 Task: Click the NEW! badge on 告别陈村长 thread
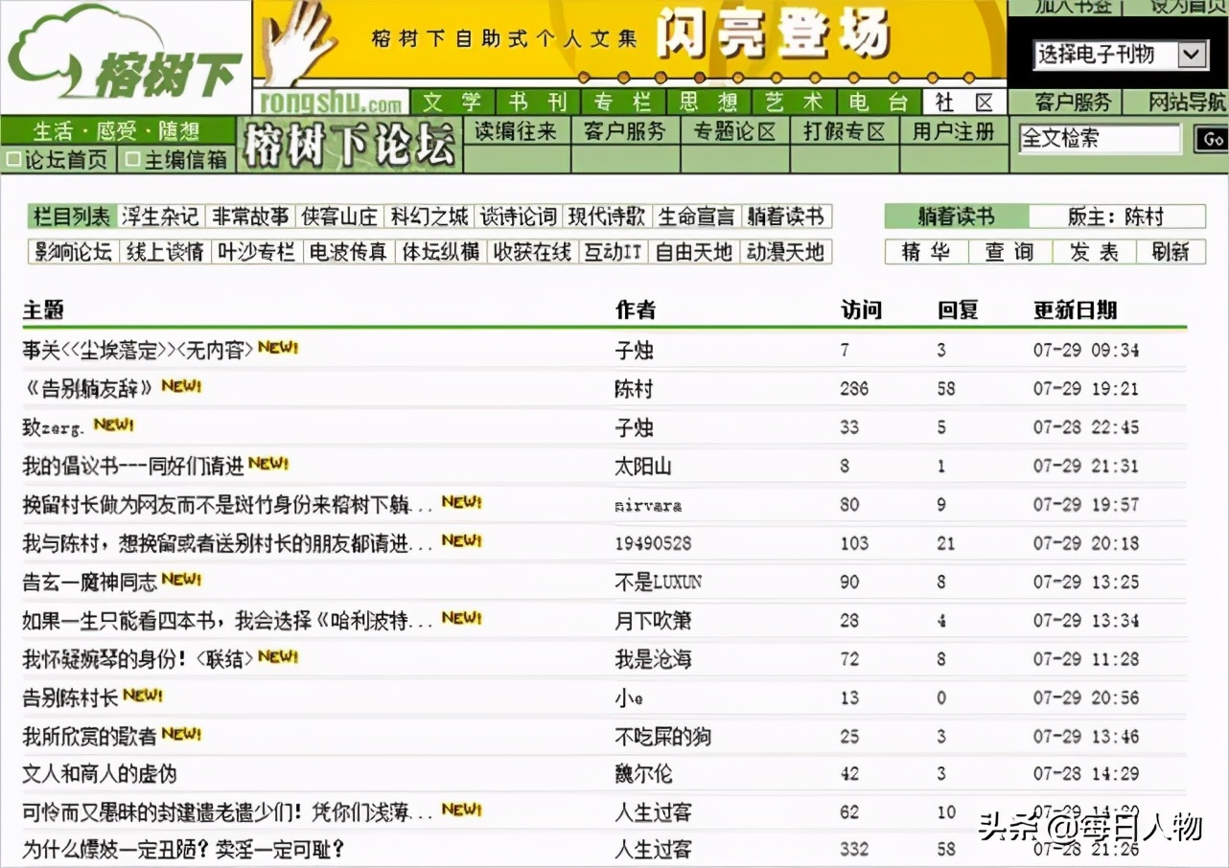click(x=146, y=697)
